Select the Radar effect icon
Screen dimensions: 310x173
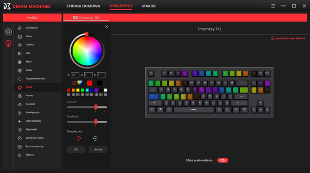[x=19, y=70]
